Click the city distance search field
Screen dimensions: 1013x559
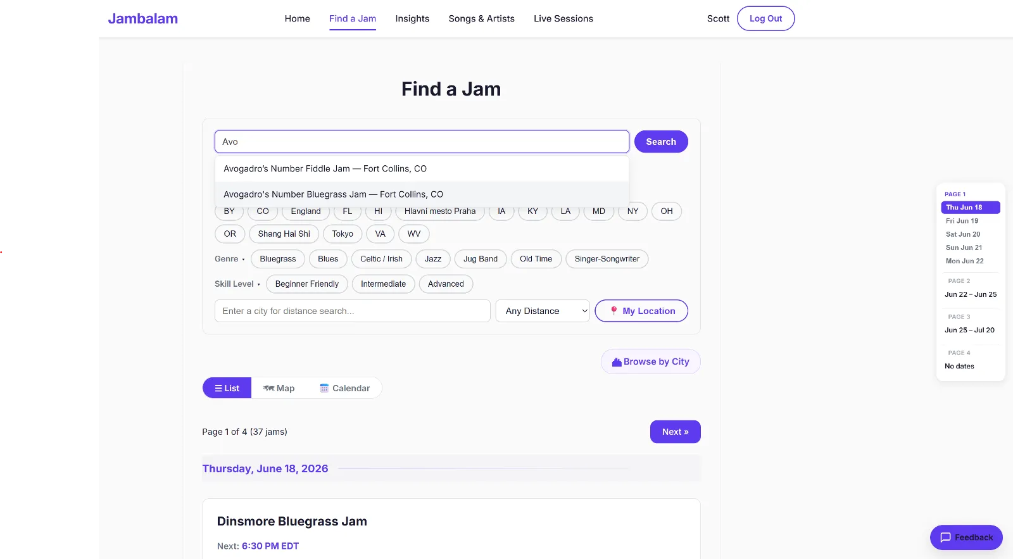pos(353,311)
